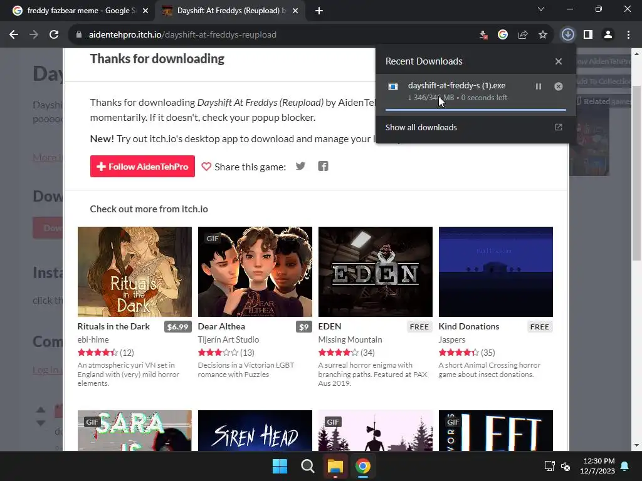Open Jaspers author page

[452, 339]
